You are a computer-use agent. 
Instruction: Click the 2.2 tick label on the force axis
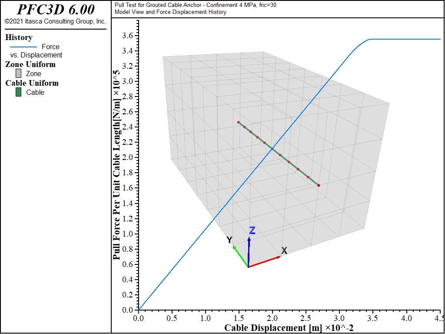128,142
